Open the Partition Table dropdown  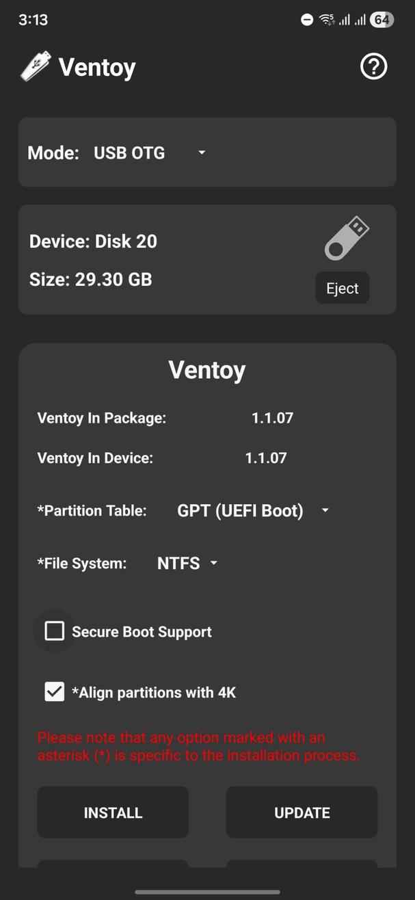pos(252,510)
